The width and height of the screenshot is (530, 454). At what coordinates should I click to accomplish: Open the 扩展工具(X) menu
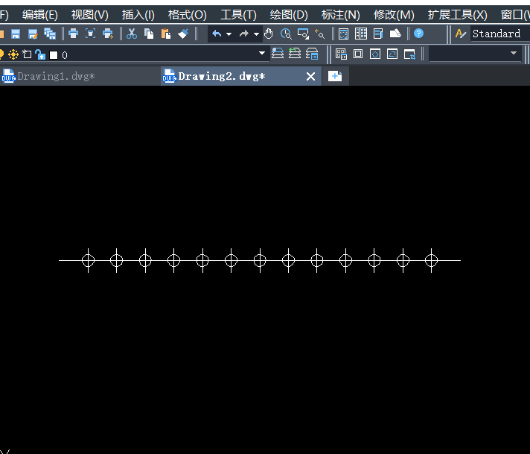(457, 15)
